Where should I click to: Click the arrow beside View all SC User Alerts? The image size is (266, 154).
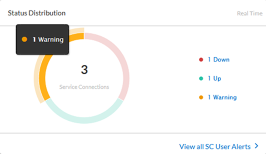pos(256,147)
